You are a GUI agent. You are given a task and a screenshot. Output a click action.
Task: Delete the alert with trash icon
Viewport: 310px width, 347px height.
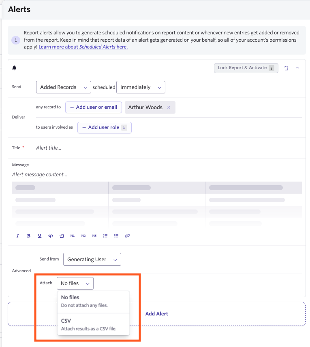(x=286, y=68)
